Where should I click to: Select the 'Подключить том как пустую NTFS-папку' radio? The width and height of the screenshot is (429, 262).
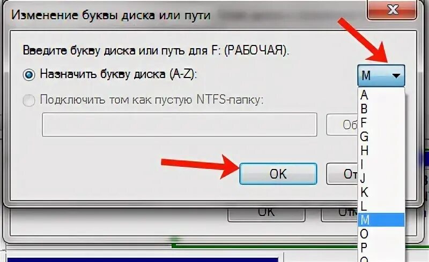pyautogui.click(x=29, y=100)
